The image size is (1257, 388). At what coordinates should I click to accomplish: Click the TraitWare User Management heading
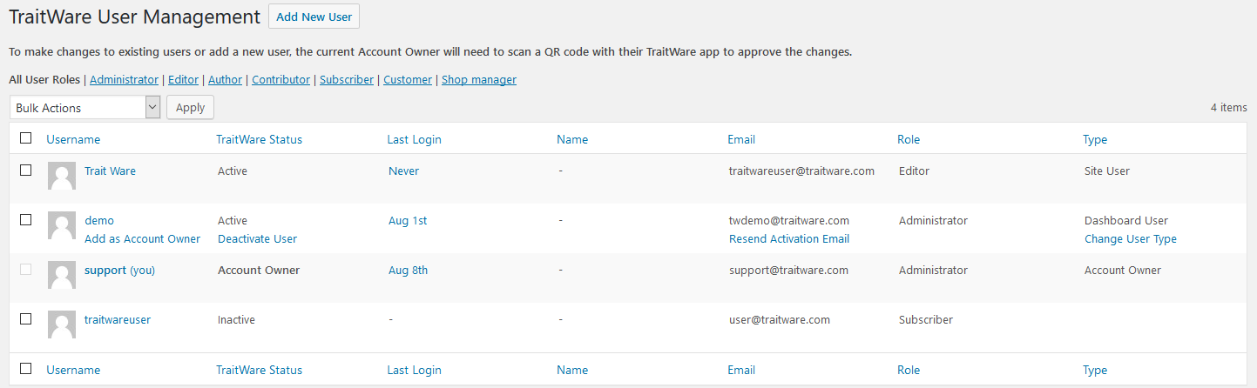(134, 17)
